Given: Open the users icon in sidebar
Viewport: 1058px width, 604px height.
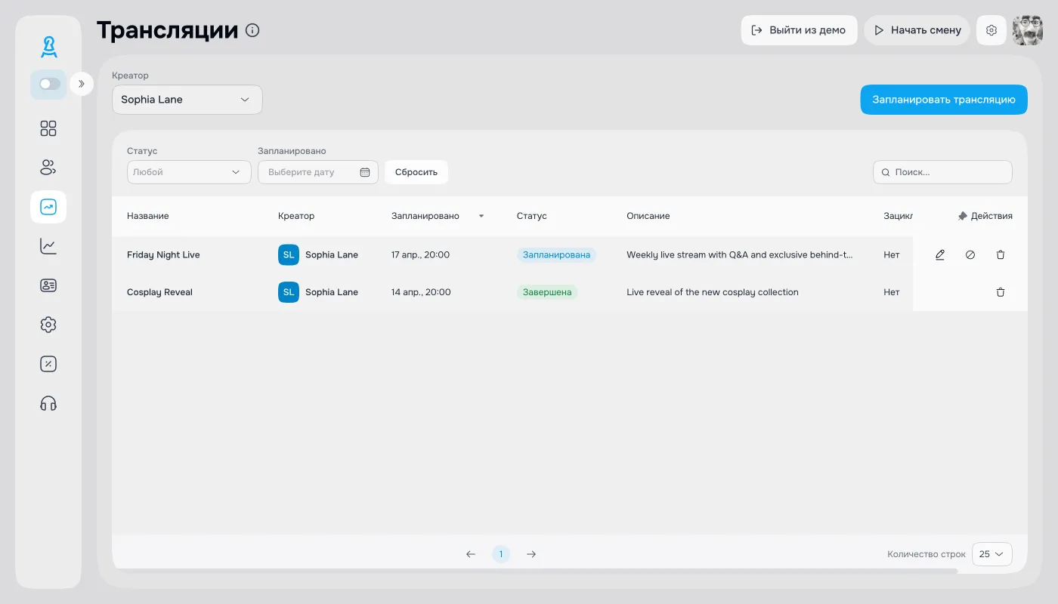Looking at the screenshot, I should (48, 168).
